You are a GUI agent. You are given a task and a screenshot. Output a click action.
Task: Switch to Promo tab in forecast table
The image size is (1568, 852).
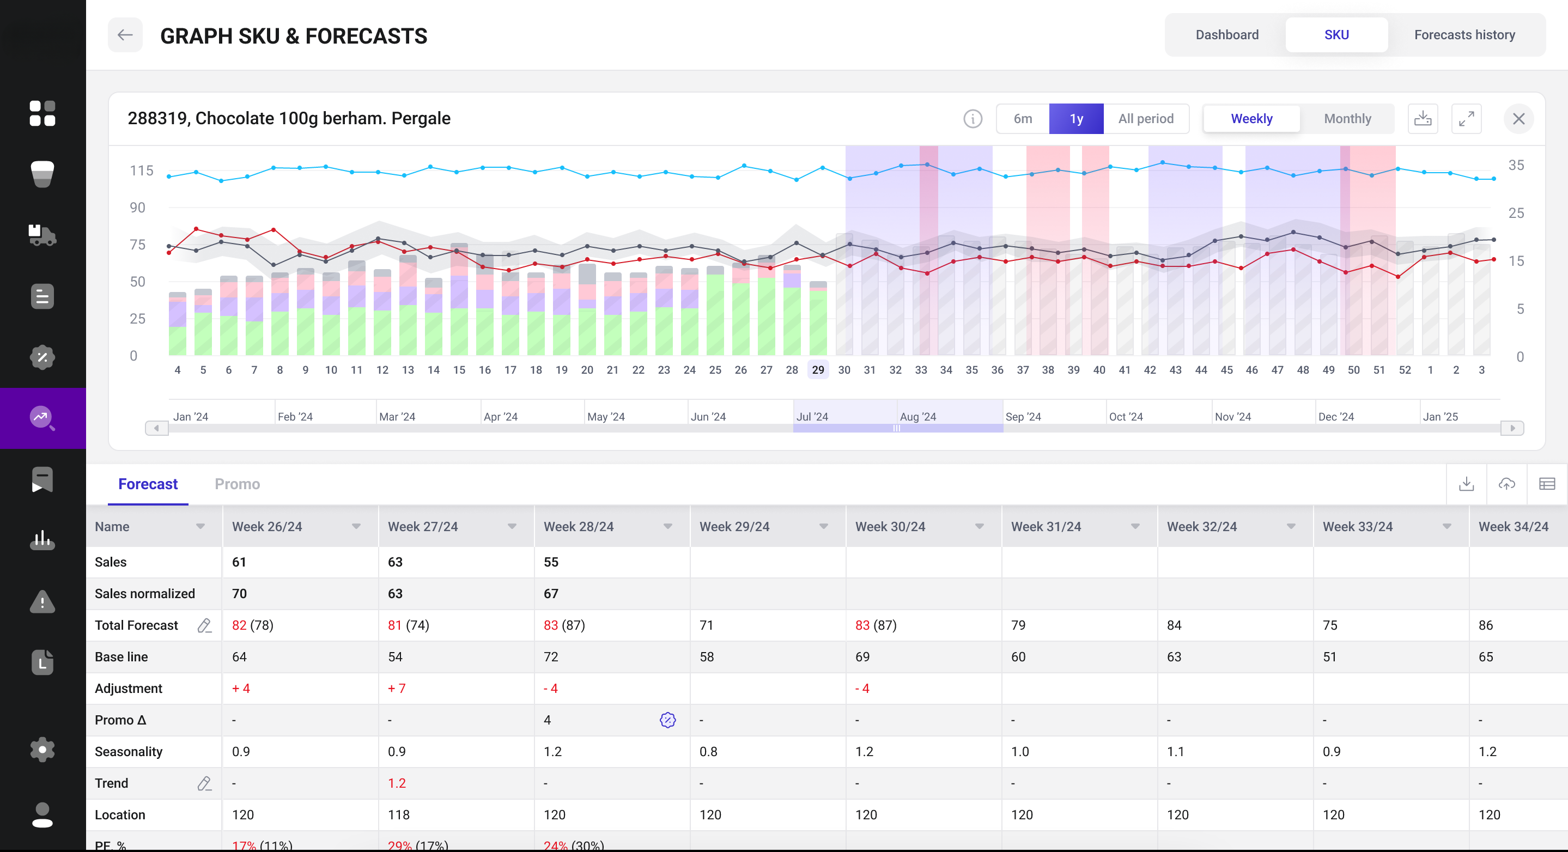[237, 484]
